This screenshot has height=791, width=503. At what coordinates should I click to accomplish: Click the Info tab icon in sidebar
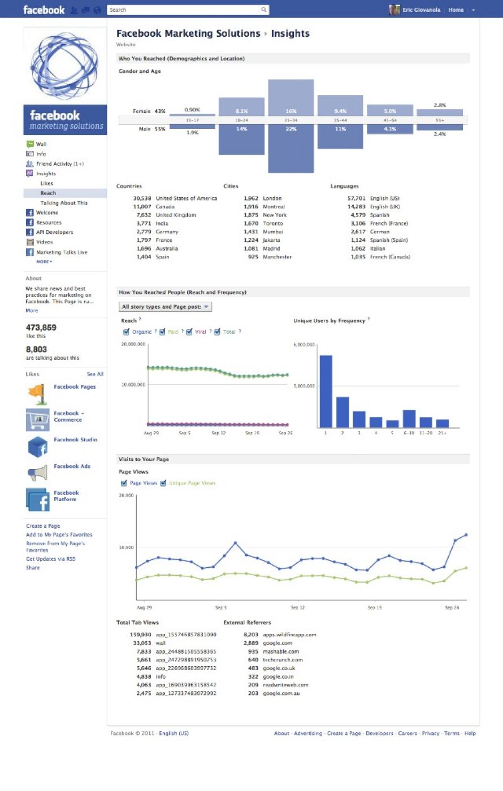click(29, 154)
